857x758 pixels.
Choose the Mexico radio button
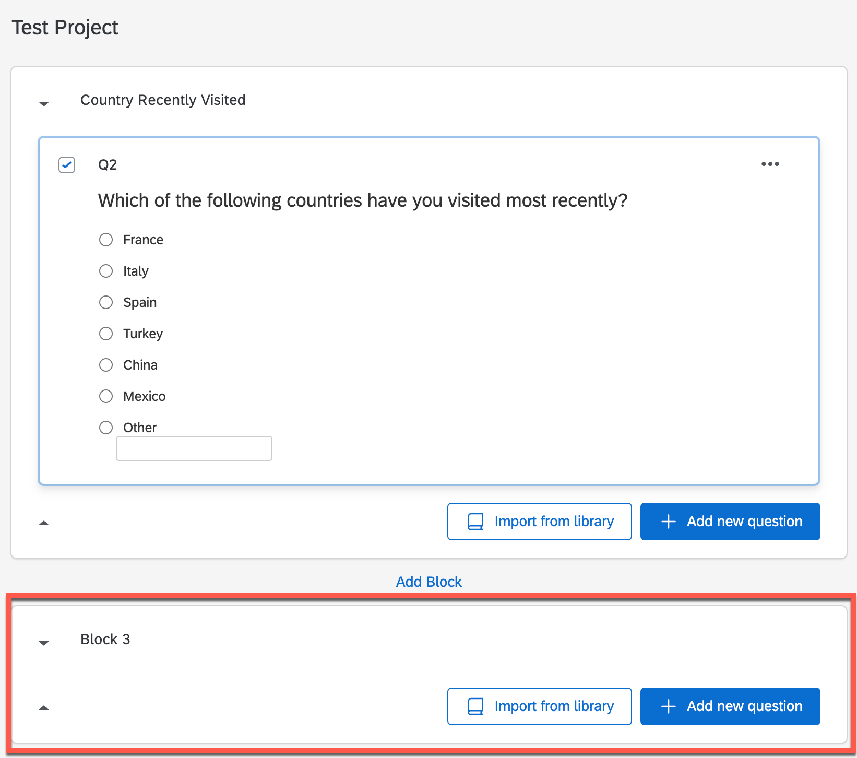pyautogui.click(x=106, y=396)
